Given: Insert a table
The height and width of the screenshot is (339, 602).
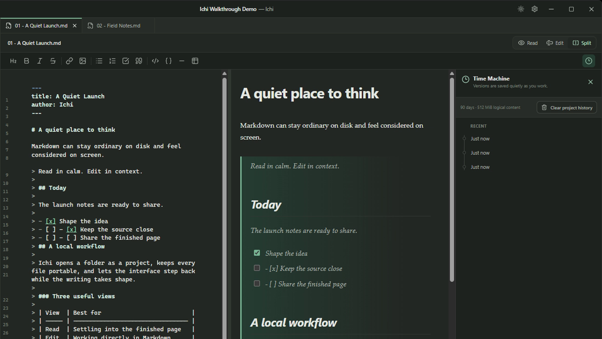Looking at the screenshot, I should (195, 61).
